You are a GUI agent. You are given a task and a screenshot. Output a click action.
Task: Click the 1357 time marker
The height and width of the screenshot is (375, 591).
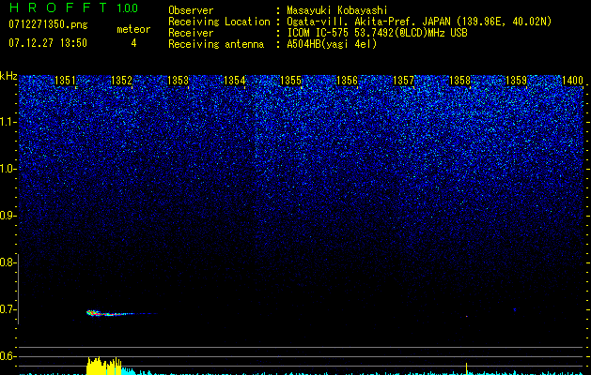coord(404,81)
